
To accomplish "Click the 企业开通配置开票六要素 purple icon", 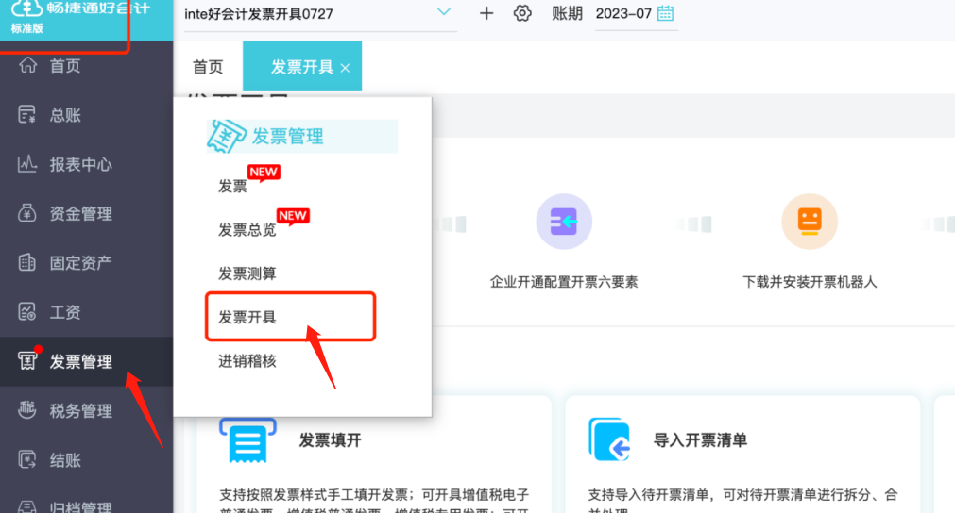I will click(564, 222).
